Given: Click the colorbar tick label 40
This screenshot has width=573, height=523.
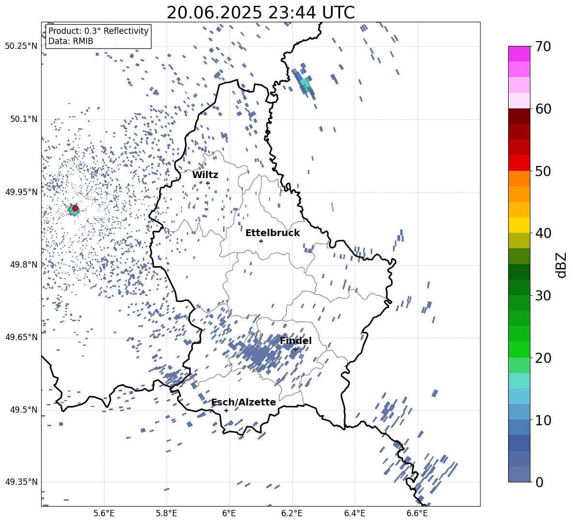Looking at the screenshot, I should [x=543, y=233].
